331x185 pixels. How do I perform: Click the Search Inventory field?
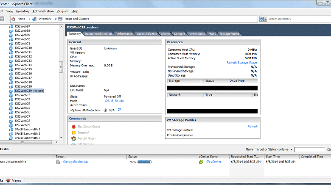[299, 19]
